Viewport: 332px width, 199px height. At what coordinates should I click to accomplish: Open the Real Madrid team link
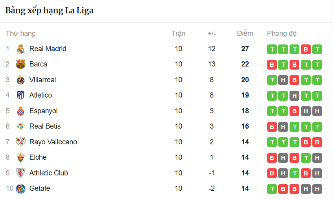[x=48, y=49]
